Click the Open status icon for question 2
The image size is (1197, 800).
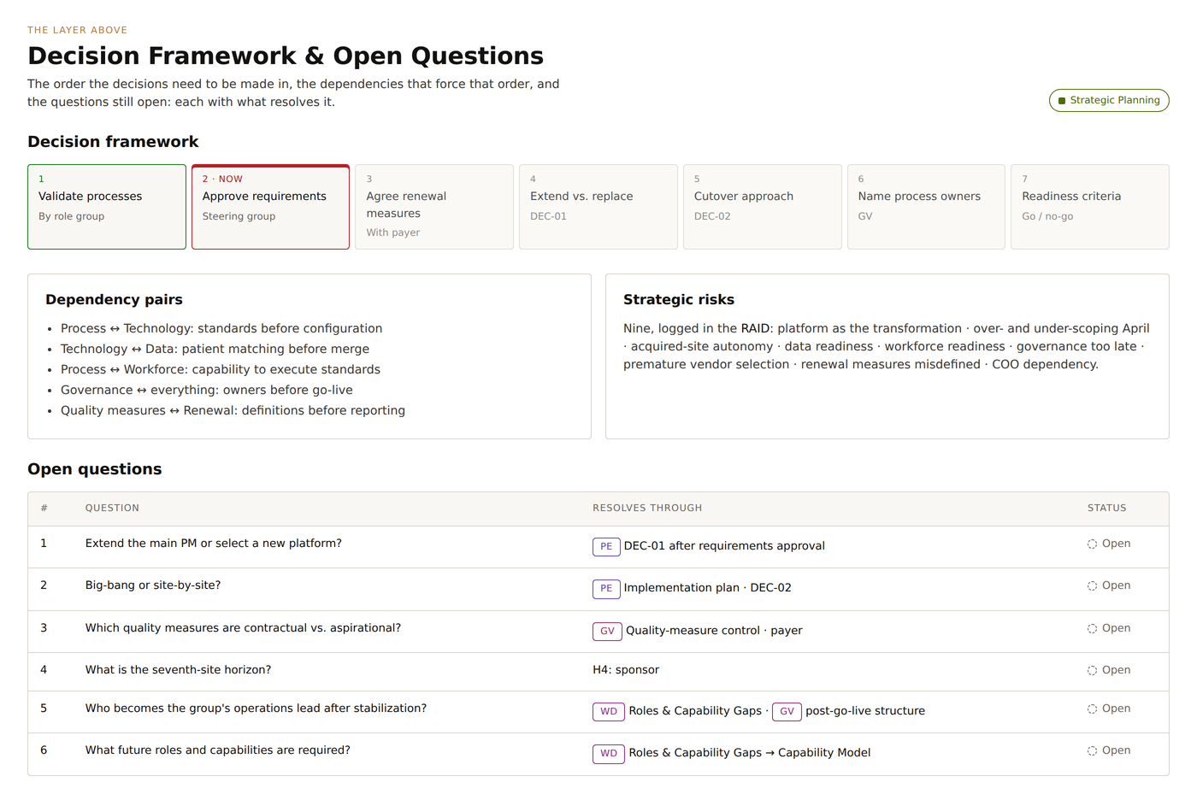point(1092,585)
